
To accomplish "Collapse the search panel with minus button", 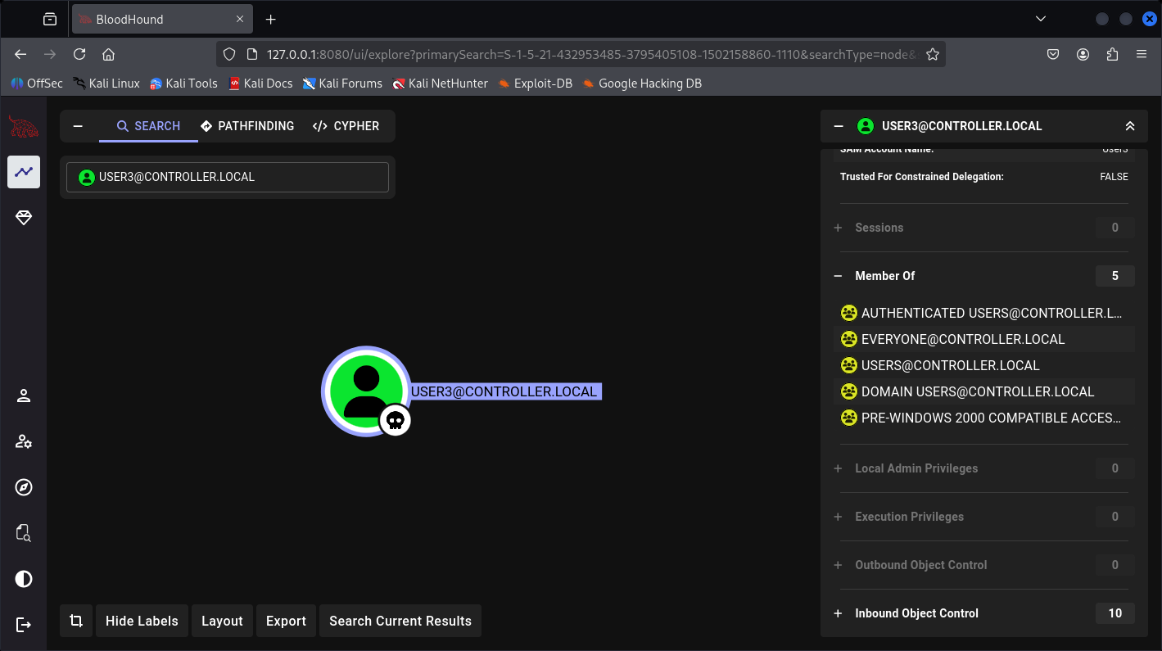I will coord(79,126).
